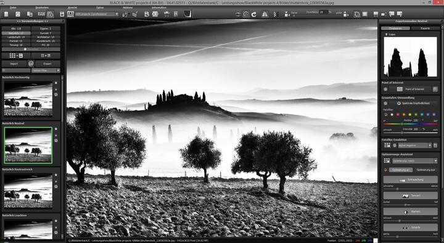The image size is (444, 243).
Task: Click the grid-to-disk save presets icon
Action: 16,56
